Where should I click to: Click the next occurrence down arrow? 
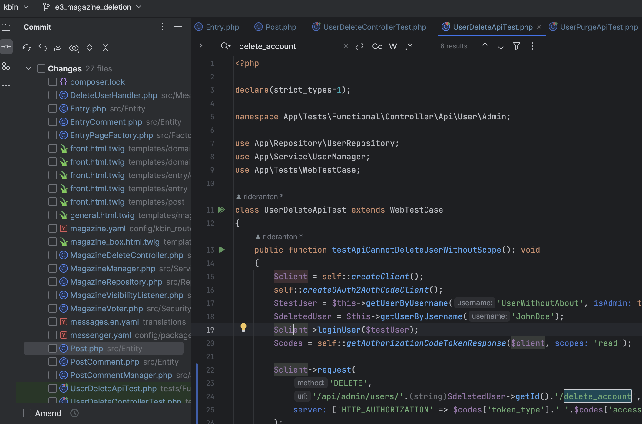click(501, 46)
